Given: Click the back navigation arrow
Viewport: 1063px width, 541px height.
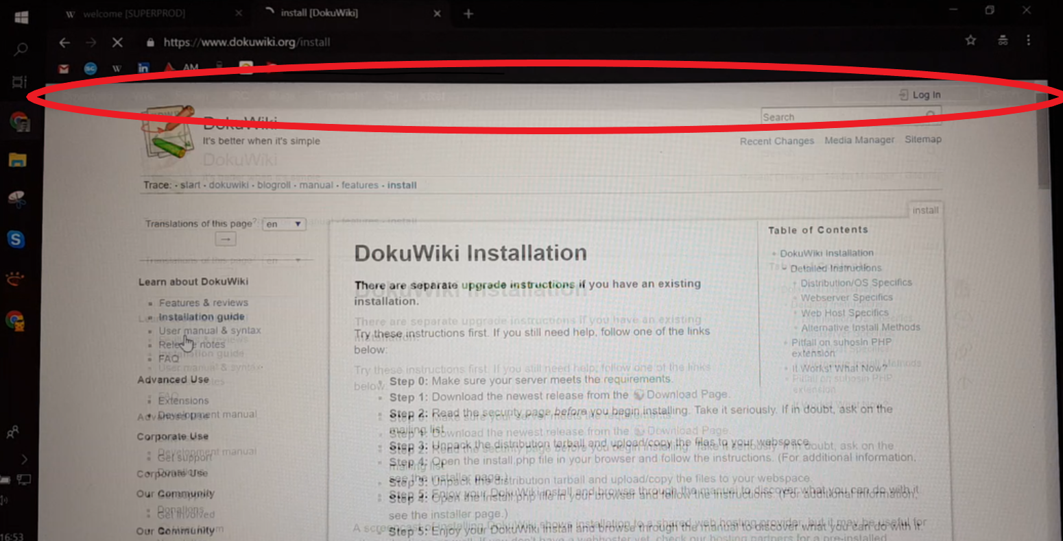Looking at the screenshot, I should click(64, 42).
